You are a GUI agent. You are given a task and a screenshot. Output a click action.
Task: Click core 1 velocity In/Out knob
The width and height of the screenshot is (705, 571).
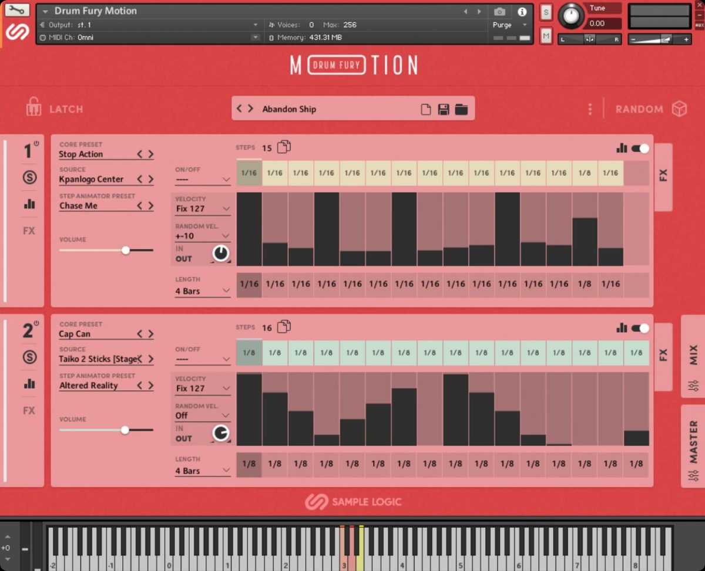click(x=221, y=254)
